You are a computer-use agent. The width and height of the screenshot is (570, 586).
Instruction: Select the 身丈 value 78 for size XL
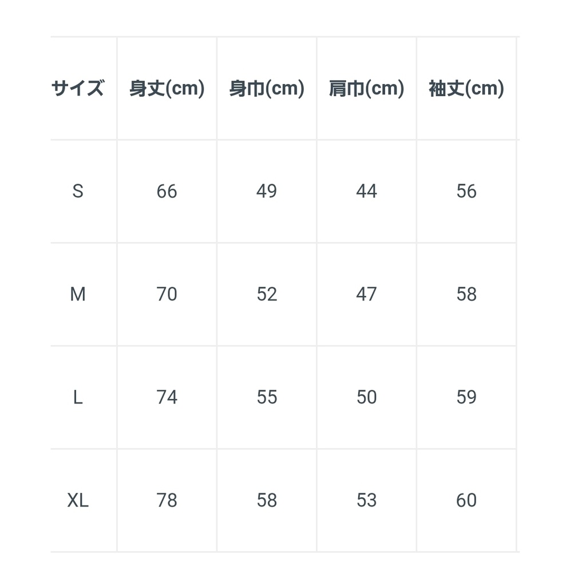tap(167, 500)
